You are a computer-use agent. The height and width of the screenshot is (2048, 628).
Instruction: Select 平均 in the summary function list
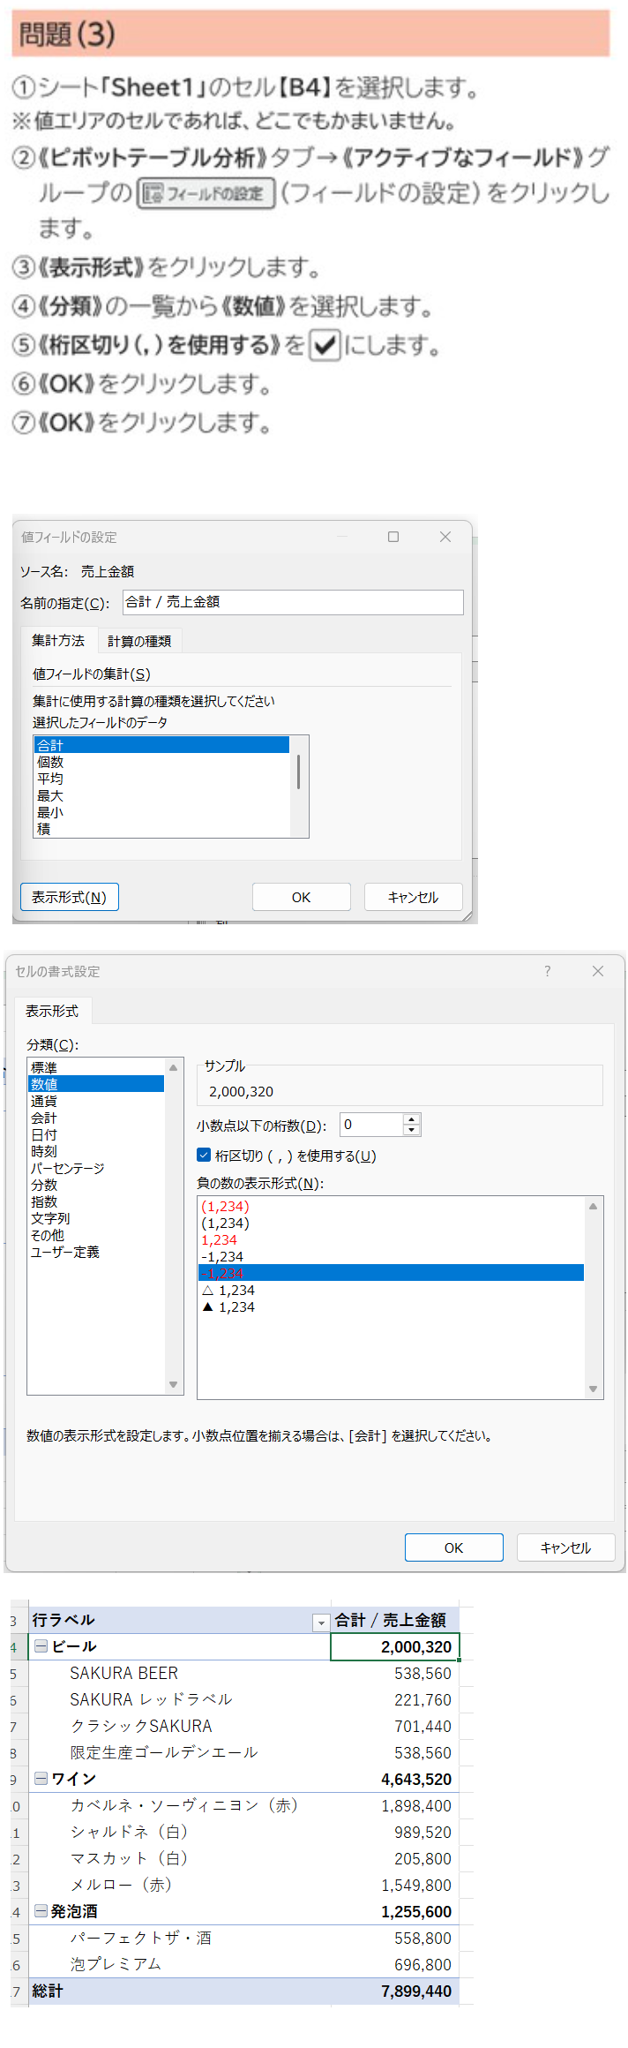50,779
